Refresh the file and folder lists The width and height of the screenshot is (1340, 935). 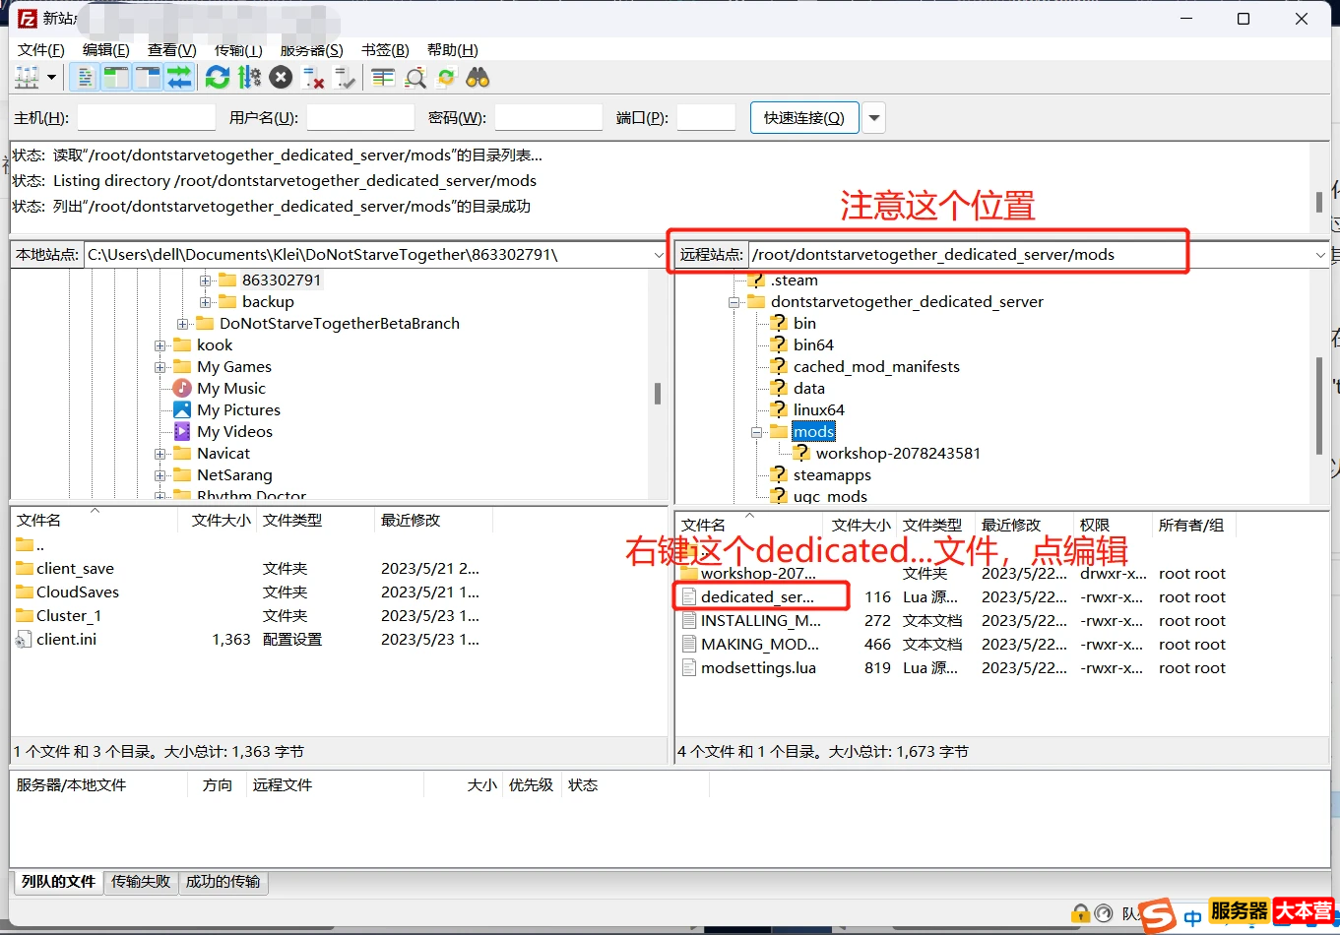click(x=218, y=77)
